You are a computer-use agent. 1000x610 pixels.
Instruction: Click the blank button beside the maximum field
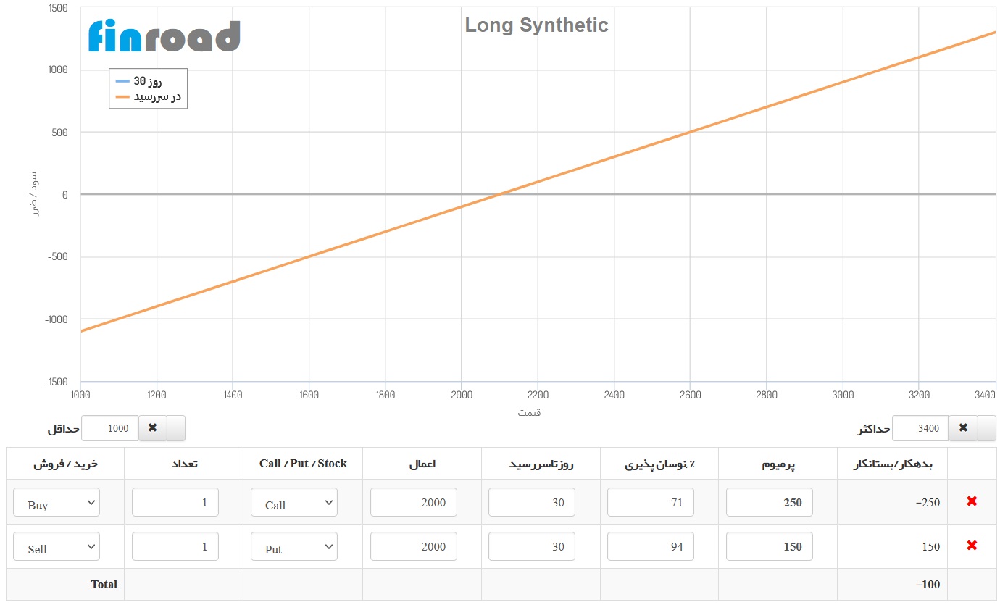[987, 428]
